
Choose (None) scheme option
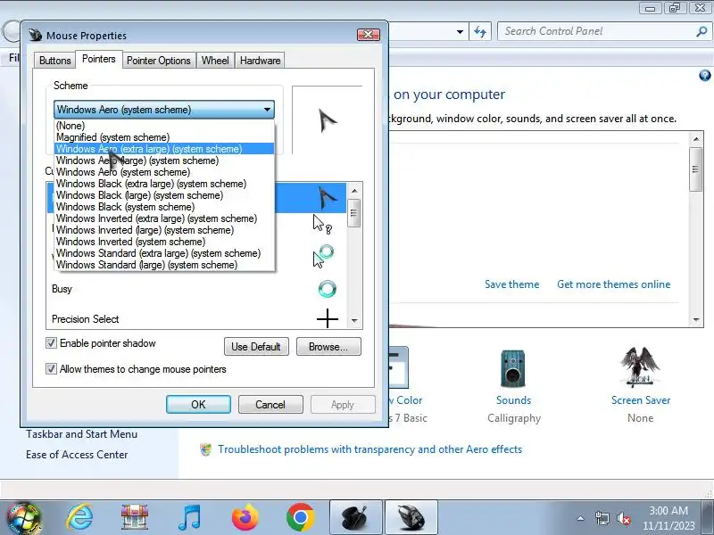tap(164, 126)
